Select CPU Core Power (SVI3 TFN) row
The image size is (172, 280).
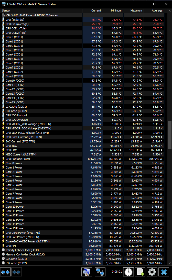[x=82, y=233]
